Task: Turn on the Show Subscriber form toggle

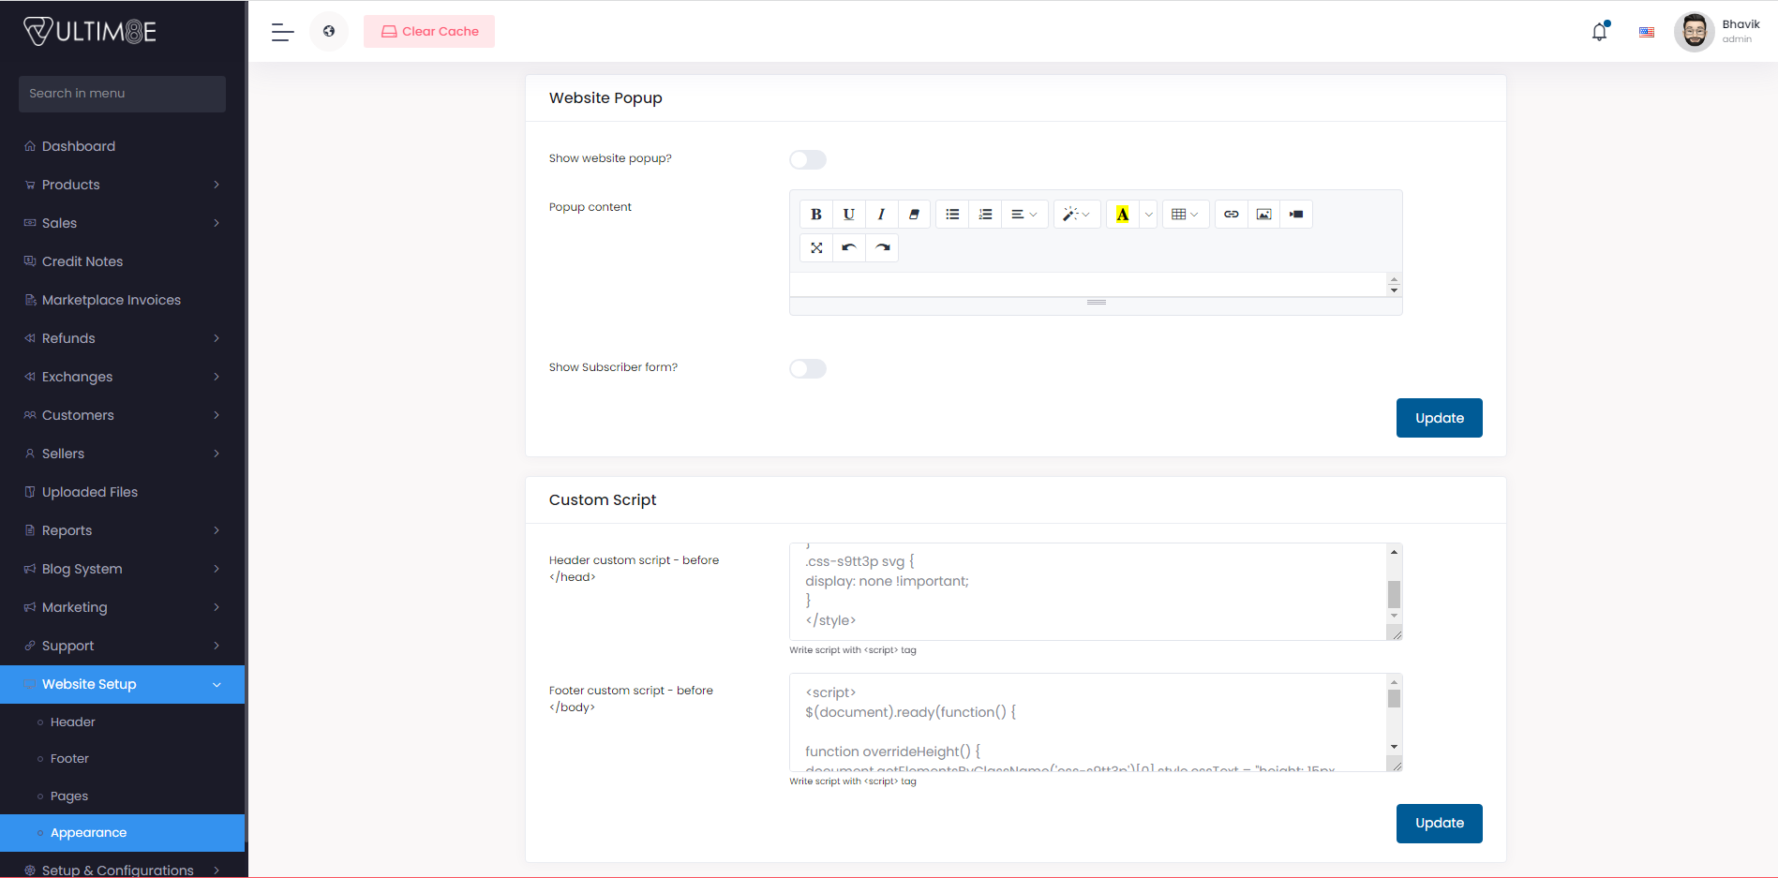Action: pyautogui.click(x=808, y=368)
